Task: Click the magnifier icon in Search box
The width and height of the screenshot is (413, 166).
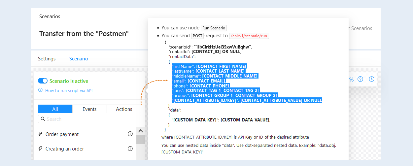Action: point(43,119)
